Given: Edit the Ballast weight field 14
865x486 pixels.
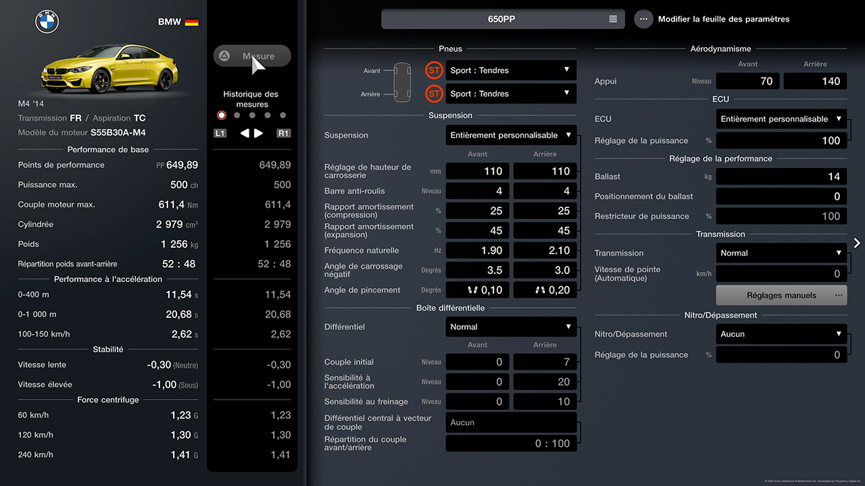Looking at the screenshot, I should click(781, 176).
